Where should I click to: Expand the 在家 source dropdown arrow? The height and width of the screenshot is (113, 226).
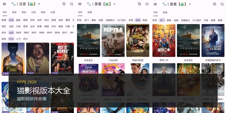pyautogui.click(x=39, y=4)
